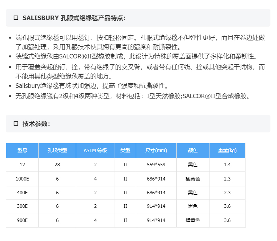Select model cell "400E"

point(22,193)
